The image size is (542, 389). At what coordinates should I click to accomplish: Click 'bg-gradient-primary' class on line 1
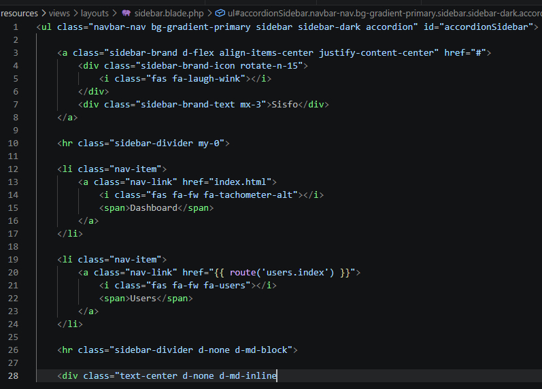201,27
